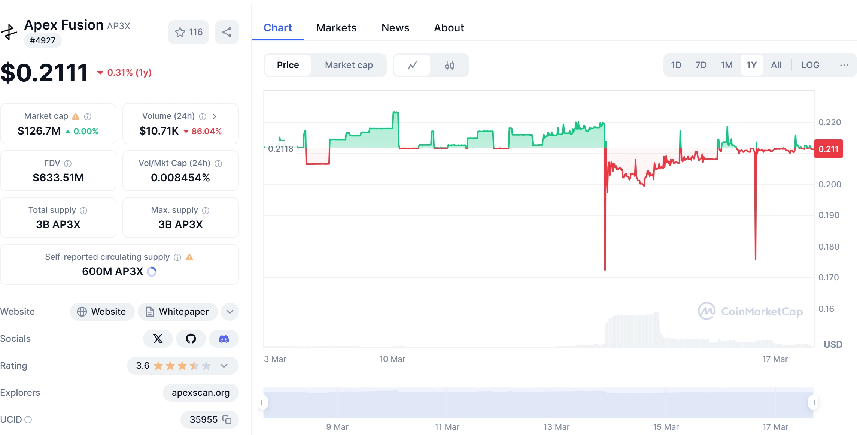Click the 0.211 current price label

click(x=829, y=149)
